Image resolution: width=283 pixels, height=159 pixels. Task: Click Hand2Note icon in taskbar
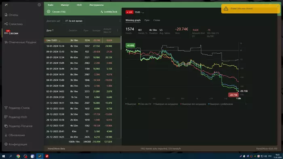pyautogui.click(x=40, y=156)
